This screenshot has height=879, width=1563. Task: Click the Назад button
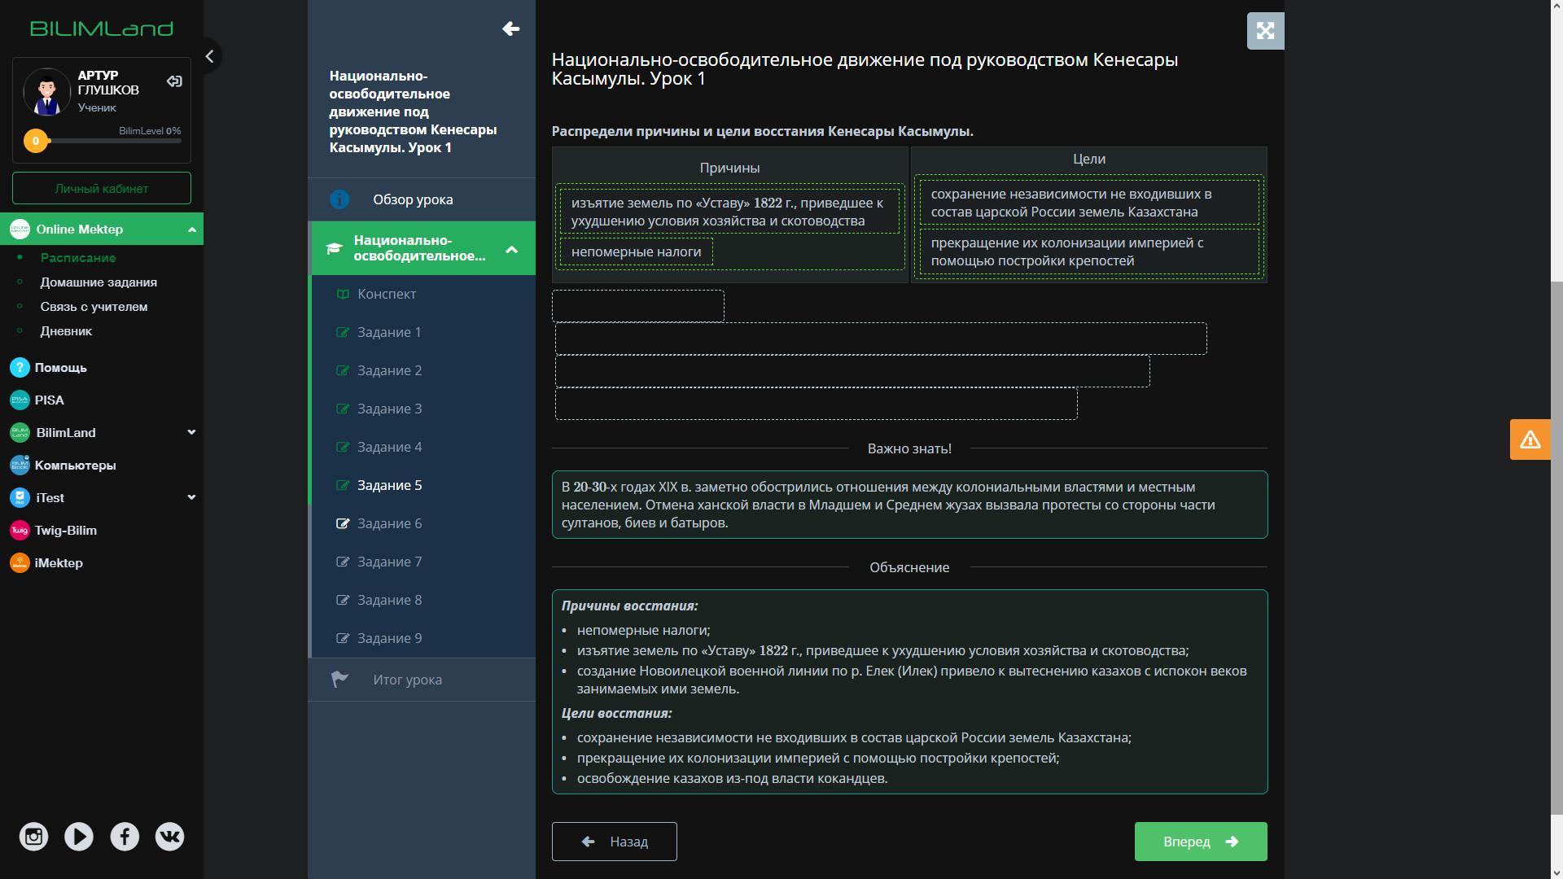(614, 842)
